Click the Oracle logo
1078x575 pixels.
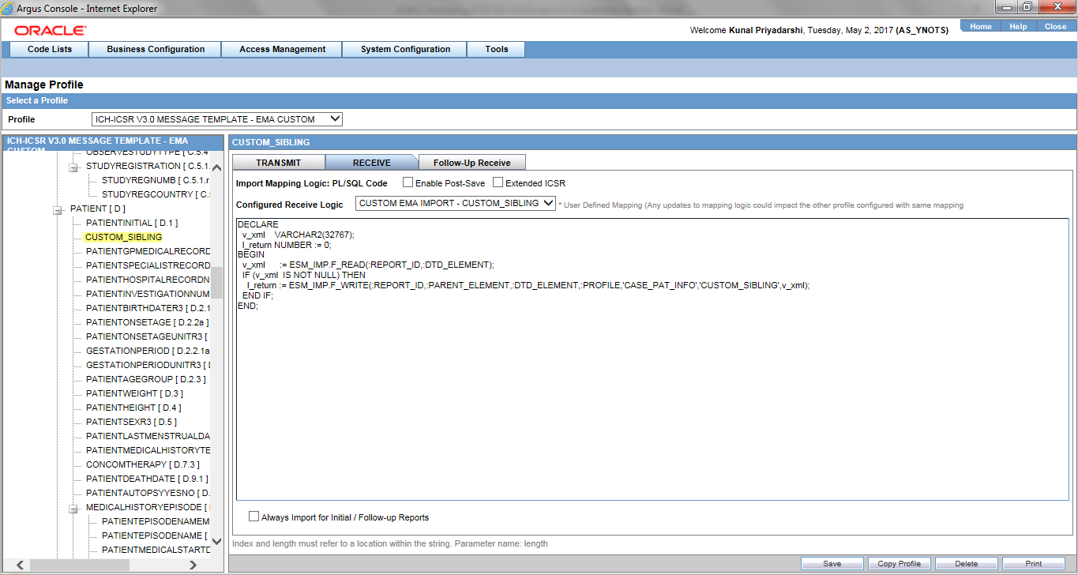pyautogui.click(x=51, y=30)
